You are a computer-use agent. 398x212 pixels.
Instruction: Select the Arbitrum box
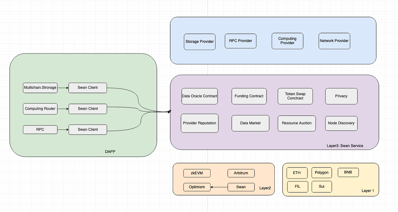241,173
